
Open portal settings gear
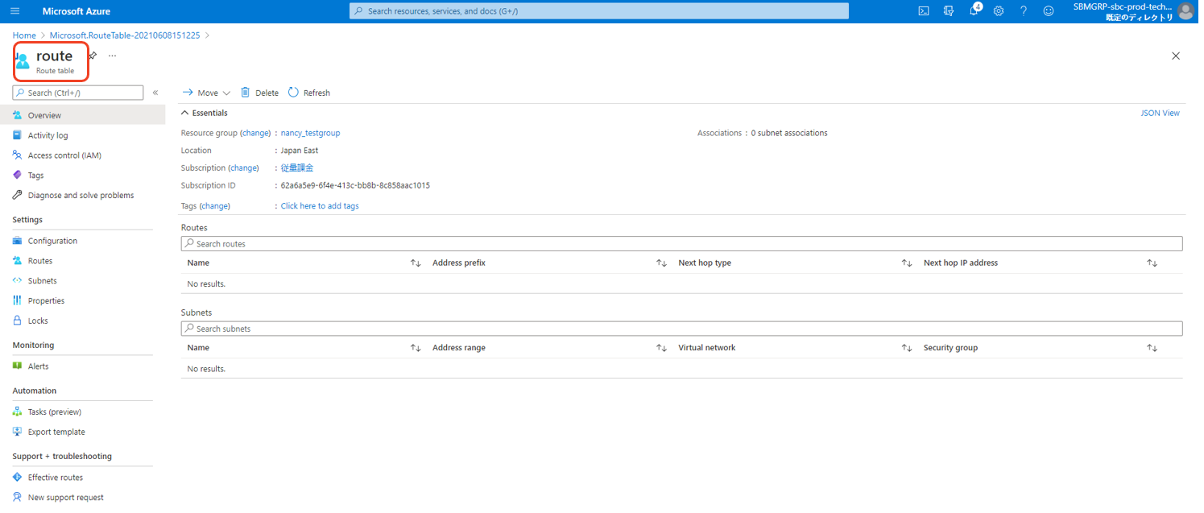pyautogui.click(x=999, y=11)
